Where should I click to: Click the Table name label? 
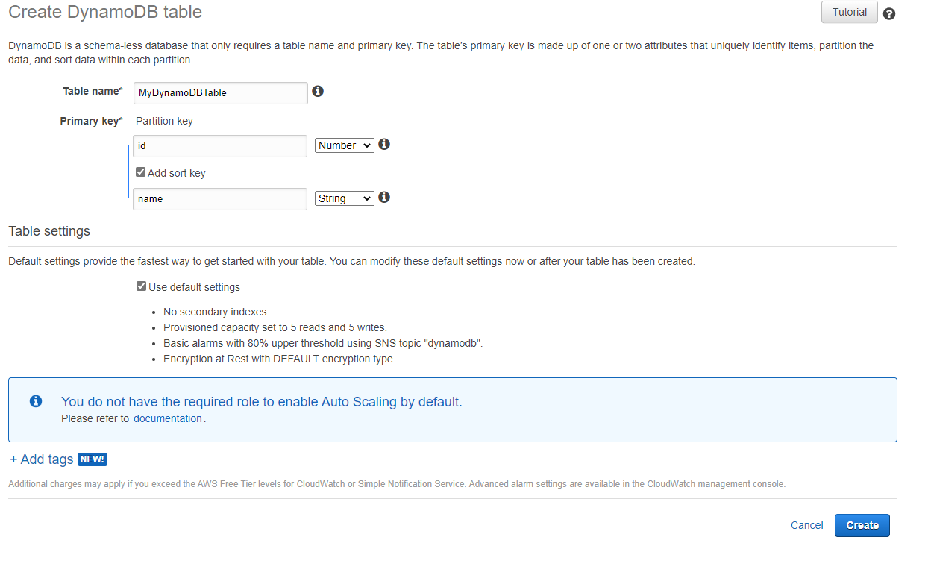point(93,91)
